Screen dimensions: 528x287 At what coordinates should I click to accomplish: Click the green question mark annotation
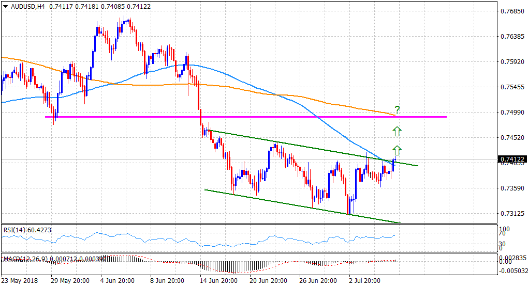click(397, 109)
